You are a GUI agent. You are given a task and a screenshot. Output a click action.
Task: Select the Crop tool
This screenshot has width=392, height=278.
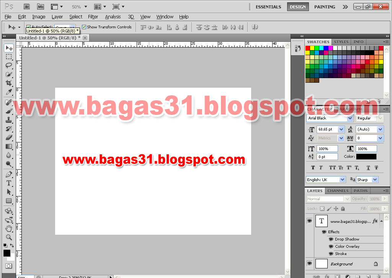pyautogui.click(x=9, y=83)
